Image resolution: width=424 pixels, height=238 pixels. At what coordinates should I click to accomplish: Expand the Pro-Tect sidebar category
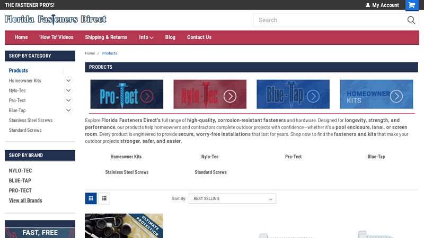coord(68,100)
